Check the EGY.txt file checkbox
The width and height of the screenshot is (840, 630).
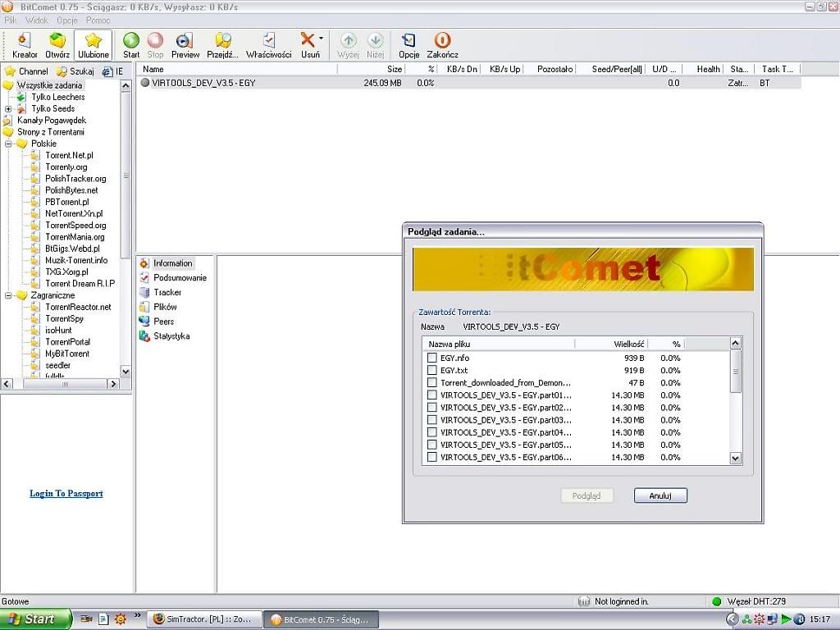(x=431, y=370)
